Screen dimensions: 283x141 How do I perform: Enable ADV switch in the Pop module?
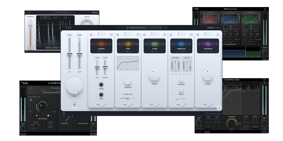(130, 105)
